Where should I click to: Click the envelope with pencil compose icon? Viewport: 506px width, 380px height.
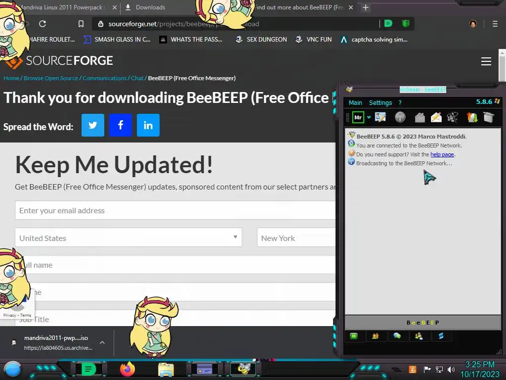point(436,117)
